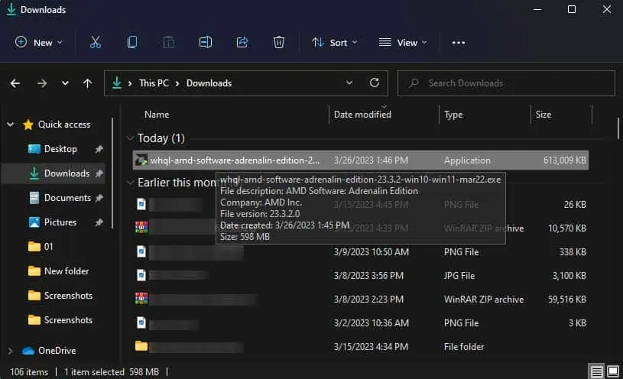Click the AMD installer file icon
Image resolution: width=623 pixels, height=379 pixels.
tap(141, 160)
